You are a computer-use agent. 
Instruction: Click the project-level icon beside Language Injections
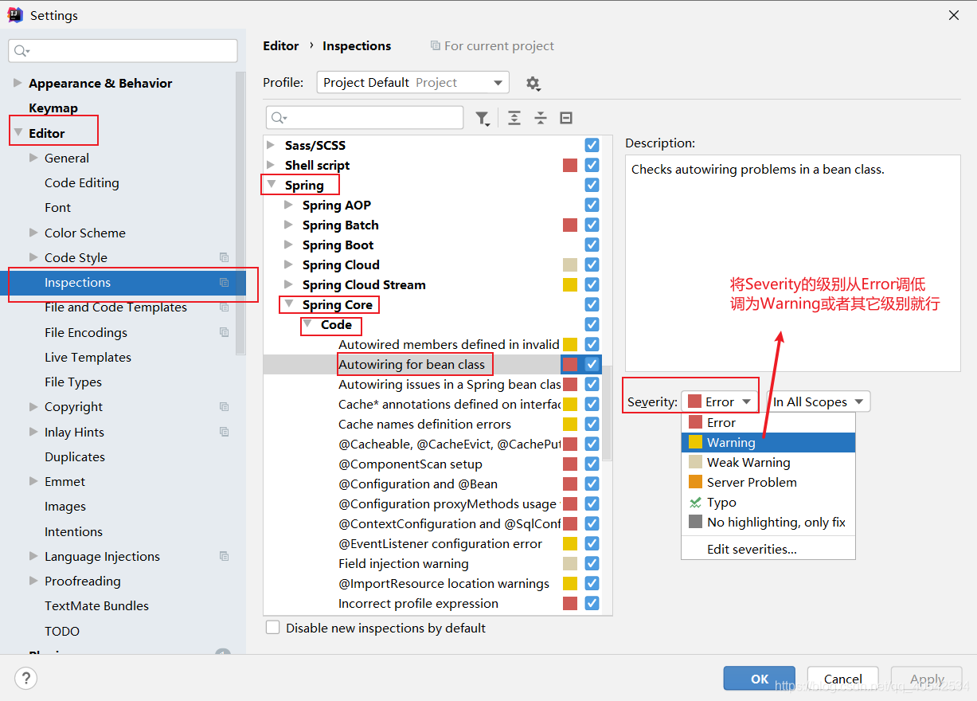pyautogui.click(x=224, y=556)
